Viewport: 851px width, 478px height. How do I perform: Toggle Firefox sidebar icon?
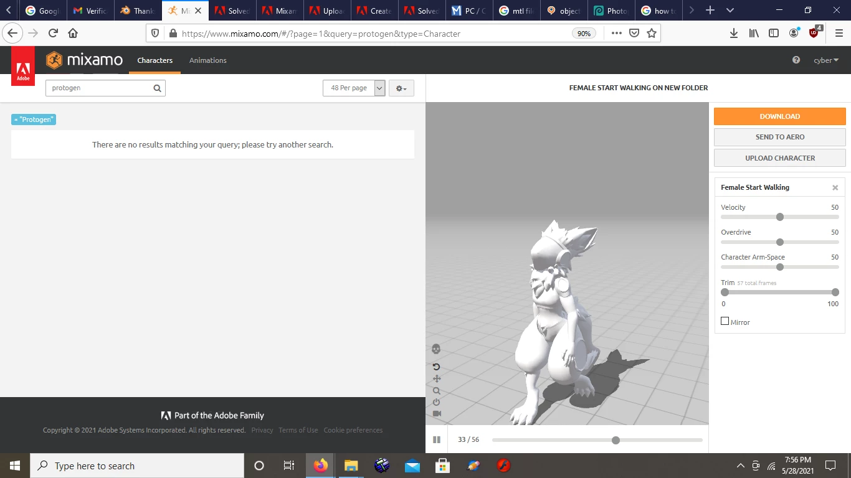[774, 34]
